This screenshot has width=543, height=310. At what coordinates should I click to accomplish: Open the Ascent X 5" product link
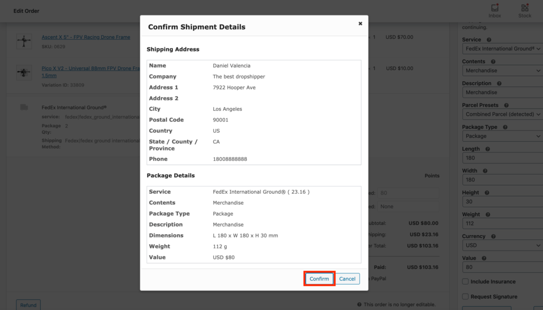click(x=86, y=37)
